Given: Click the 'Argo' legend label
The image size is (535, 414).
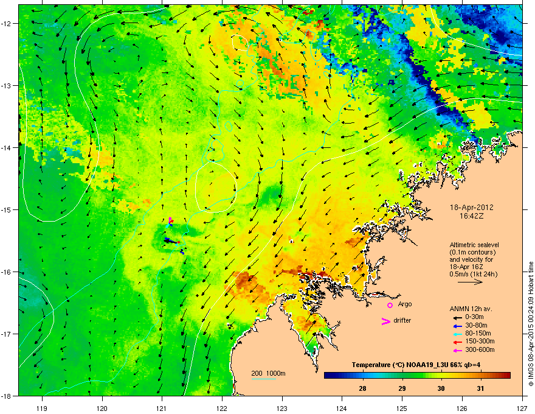Looking at the screenshot, I should (405, 304).
